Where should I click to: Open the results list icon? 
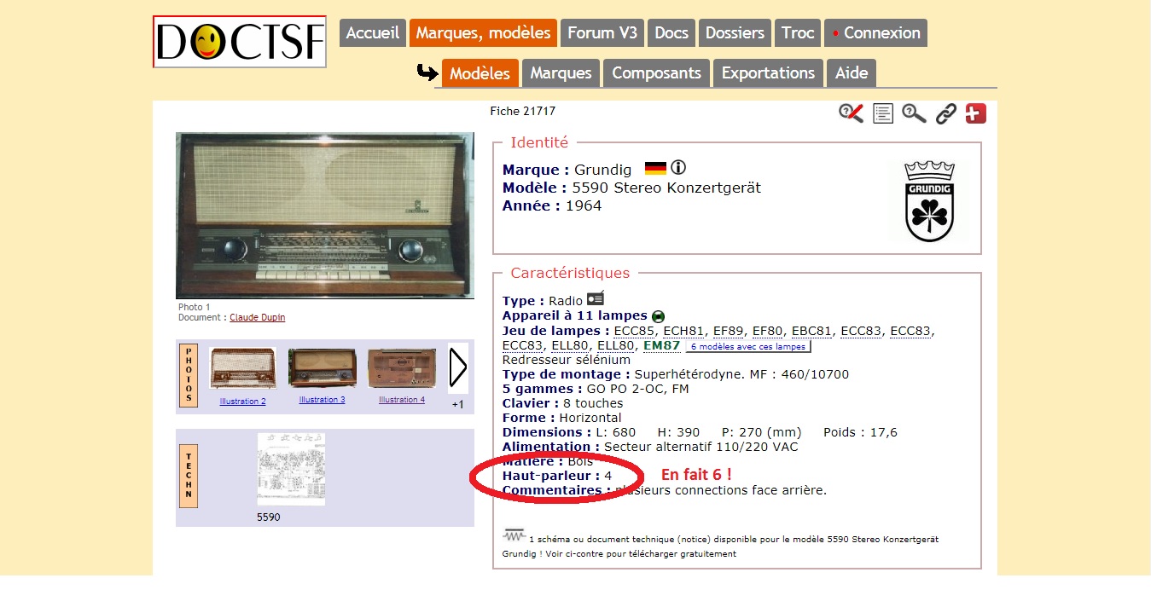(x=883, y=113)
